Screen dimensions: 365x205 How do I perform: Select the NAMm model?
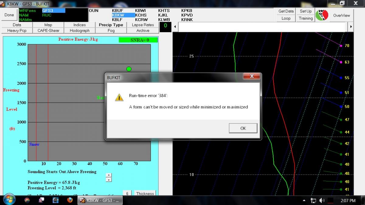coord(25,20)
